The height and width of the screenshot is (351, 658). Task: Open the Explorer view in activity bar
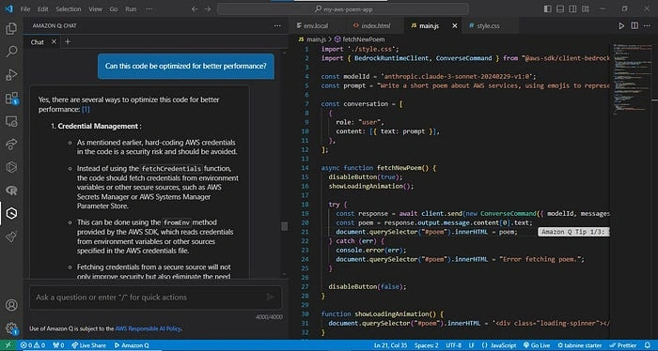tap(11, 28)
